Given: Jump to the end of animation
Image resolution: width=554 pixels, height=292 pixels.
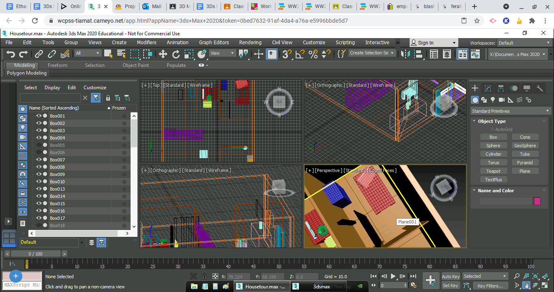Looking at the screenshot, I should pyautogui.click(x=413, y=277).
